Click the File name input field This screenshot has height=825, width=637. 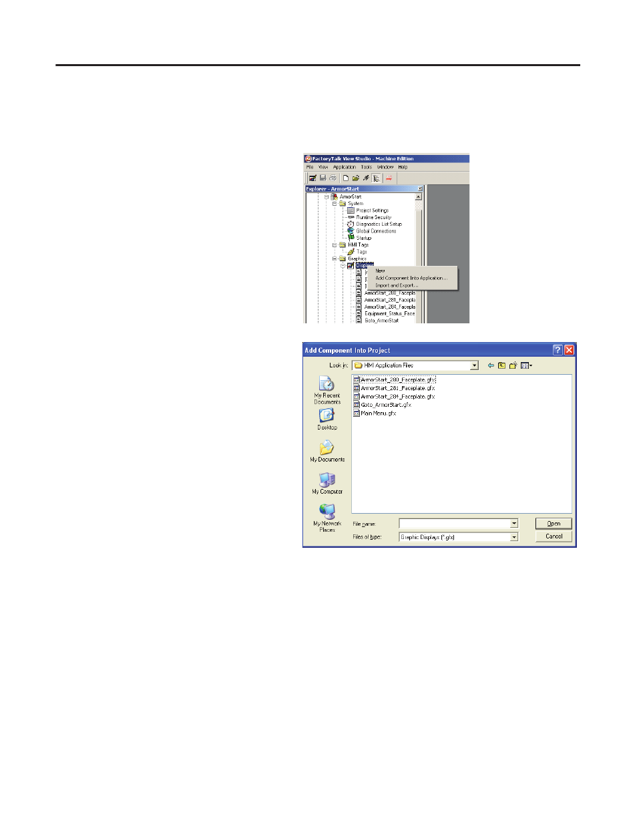coord(455,524)
